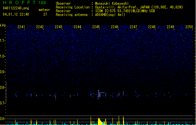Click the HROFFT program title
196x125 pixels.
pos(19,2)
